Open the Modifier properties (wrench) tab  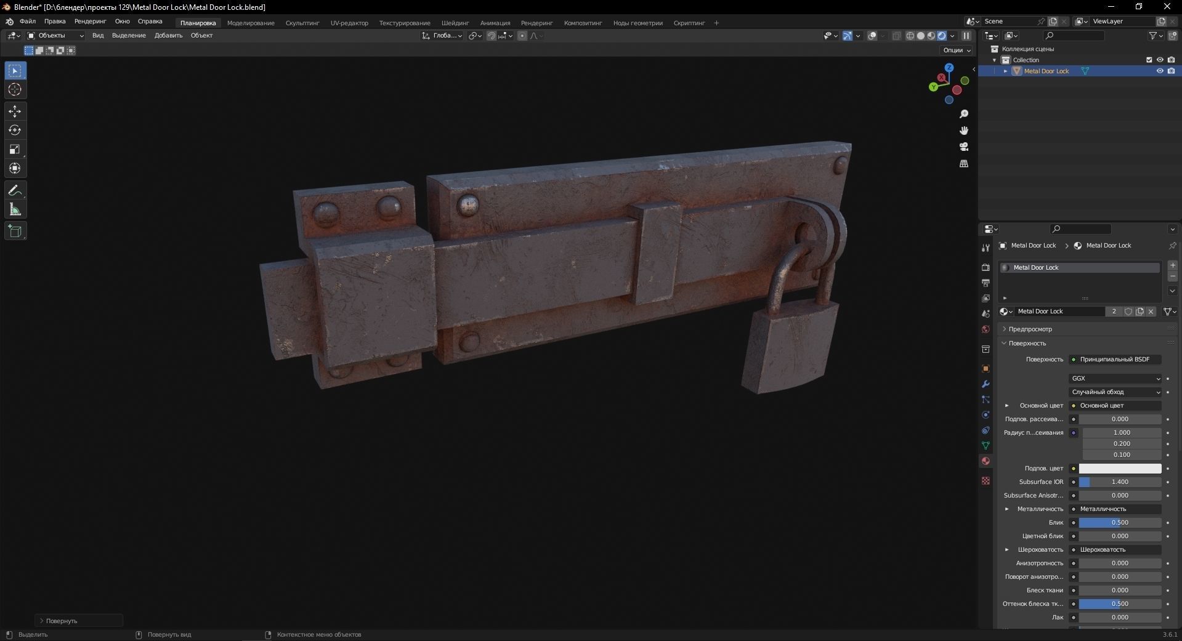click(x=986, y=384)
